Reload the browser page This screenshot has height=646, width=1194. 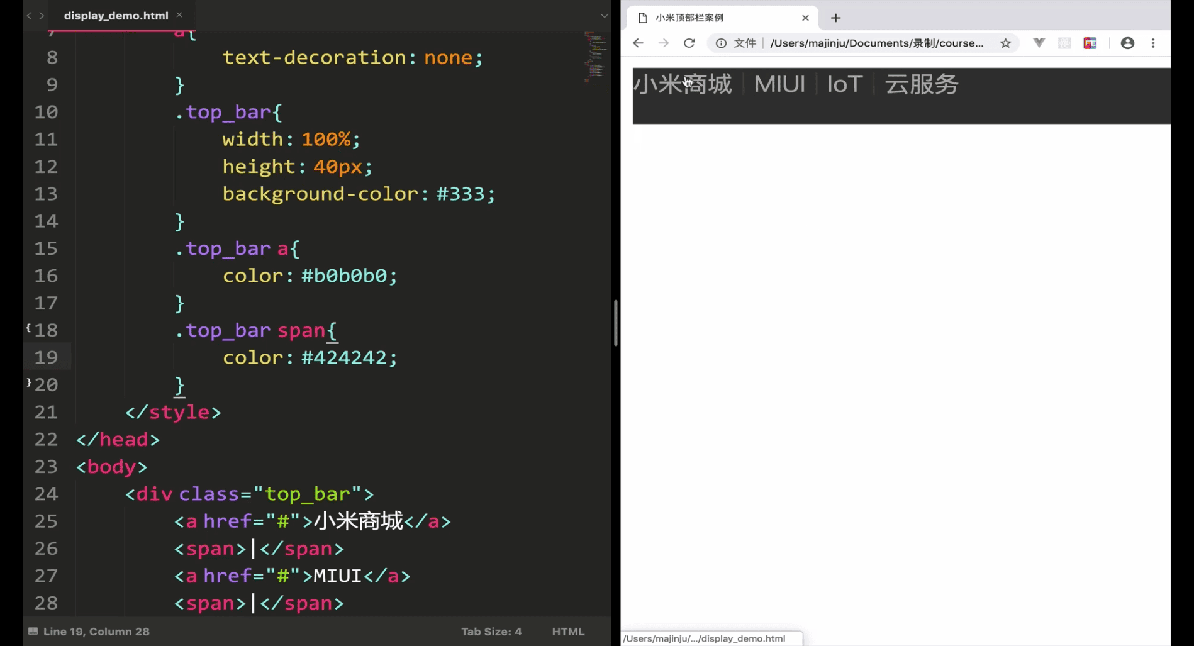689,43
